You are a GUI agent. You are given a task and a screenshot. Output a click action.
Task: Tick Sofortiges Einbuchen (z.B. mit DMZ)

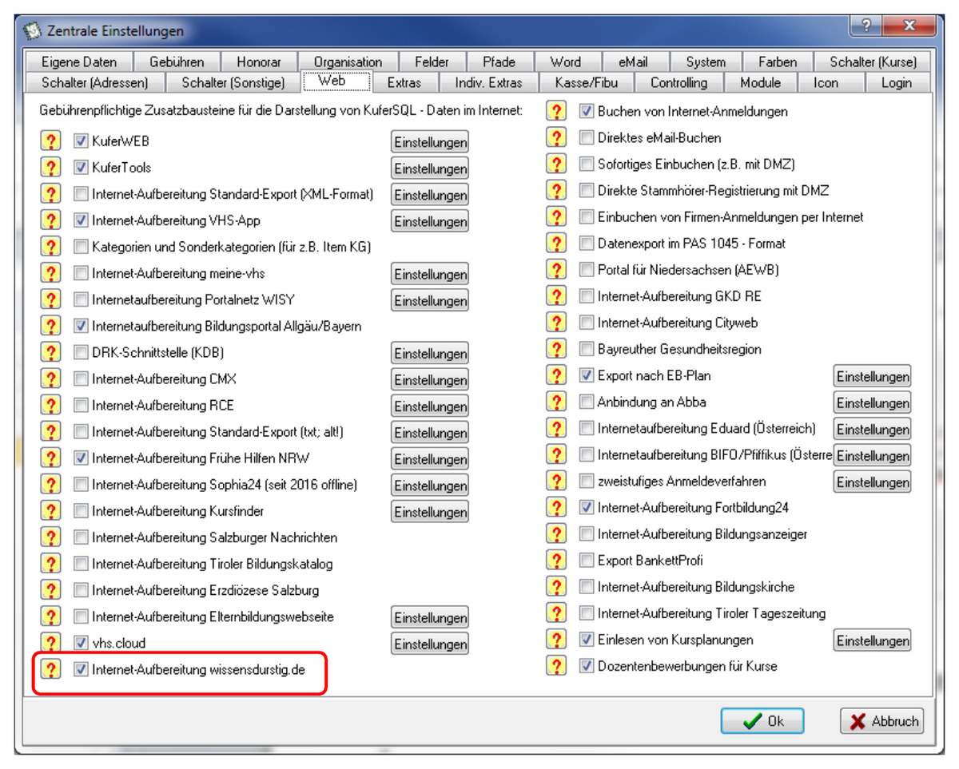point(587,165)
